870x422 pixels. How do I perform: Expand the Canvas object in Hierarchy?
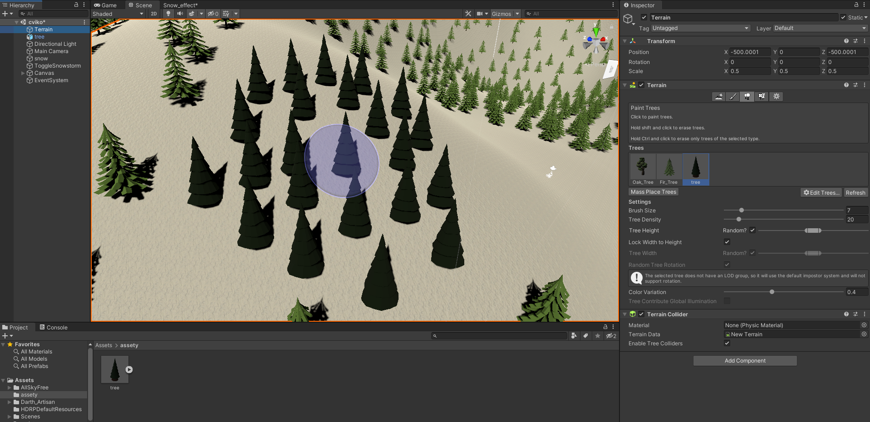tap(23, 73)
